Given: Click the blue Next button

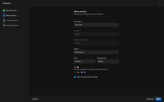Looking at the screenshot, I should (x=158, y=99).
